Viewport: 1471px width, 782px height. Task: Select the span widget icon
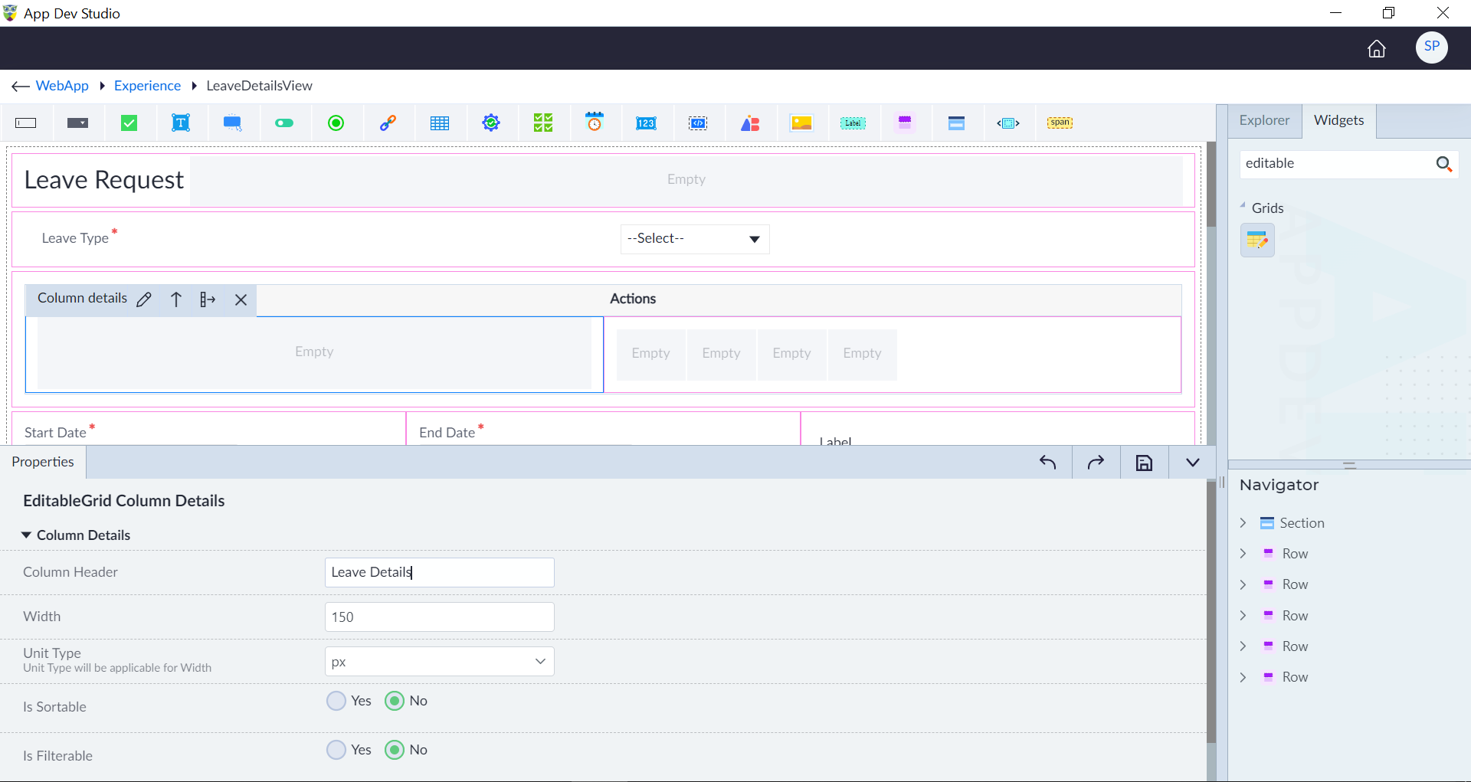pos(1060,123)
